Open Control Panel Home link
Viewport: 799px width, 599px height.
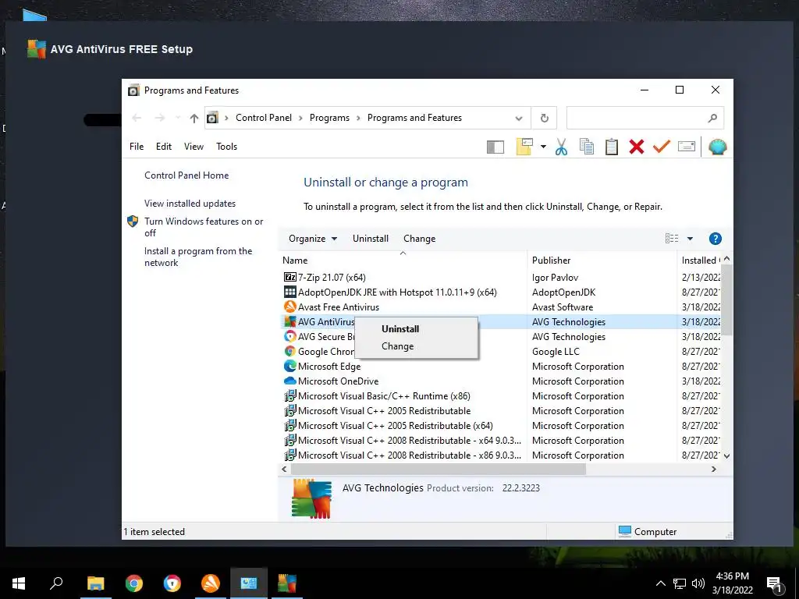pos(186,175)
